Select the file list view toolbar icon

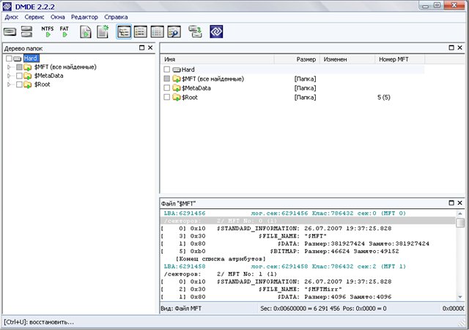(140, 32)
